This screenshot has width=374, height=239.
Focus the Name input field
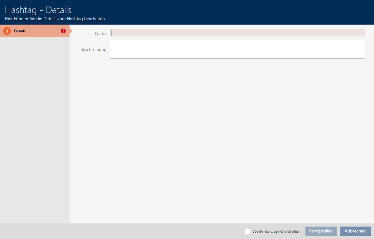coord(237,33)
